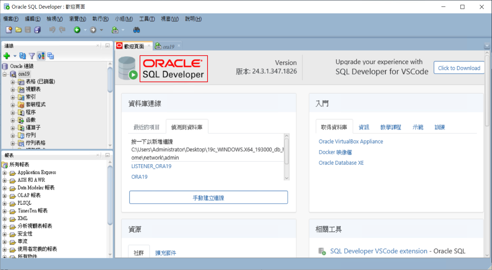492x270 pixels.
Task: Open the SQL Developer VSCode extension link
Action: coord(379,251)
